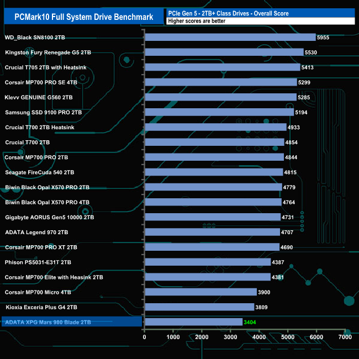Select the Corsair MP700 PRO SE 4TB label
The width and height of the screenshot is (359, 359).
[x=41, y=82]
